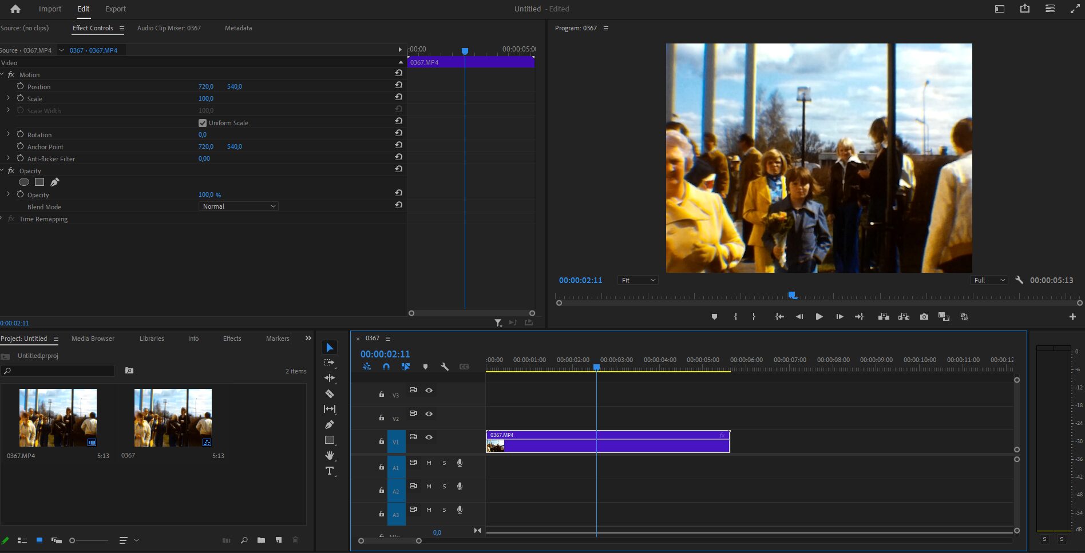Open the Full playback resolution dropdown
Image resolution: width=1085 pixels, height=553 pixels.
pyautogui.click(x=989, y=280)
